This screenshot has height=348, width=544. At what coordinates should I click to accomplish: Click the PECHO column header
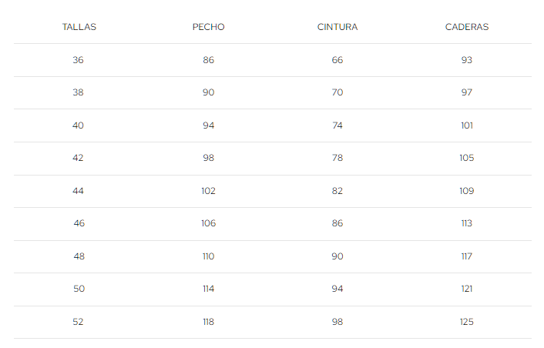(x=208, y=27)
